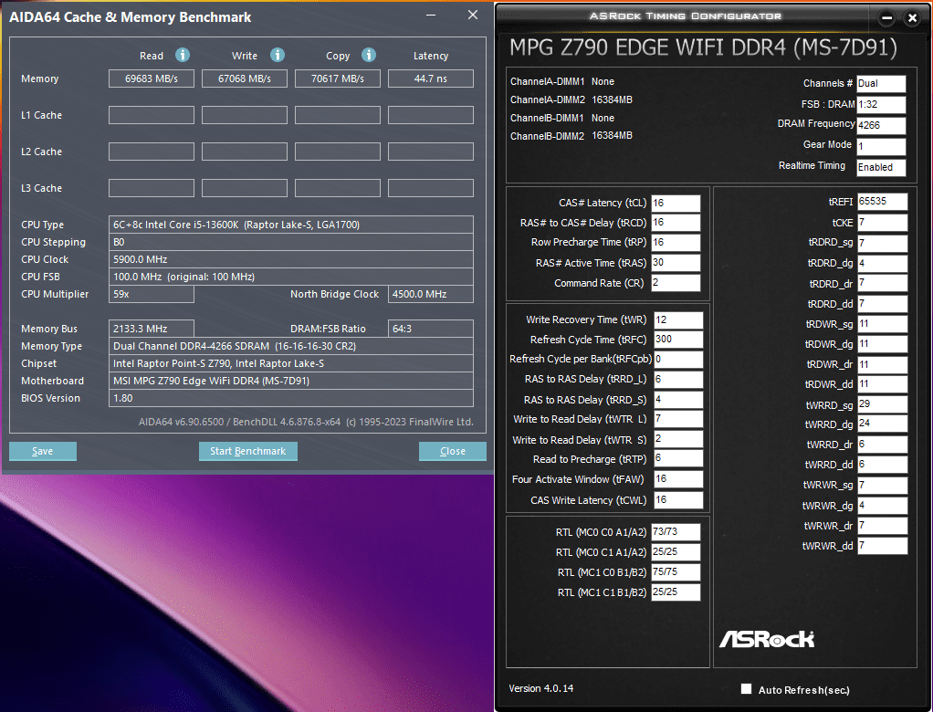Click the Gear Mode field
Screen dimensions: 933x712
click(x=881, y=146)
